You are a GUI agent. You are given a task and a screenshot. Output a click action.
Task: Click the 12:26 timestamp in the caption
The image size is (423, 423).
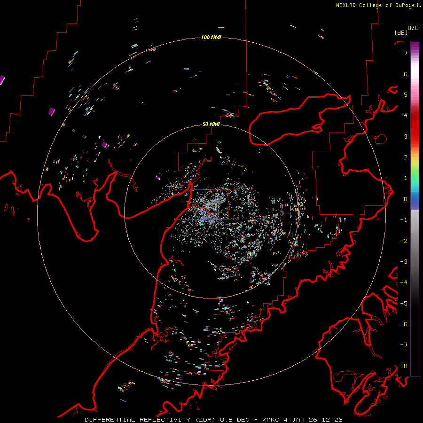tap(332, 420)
